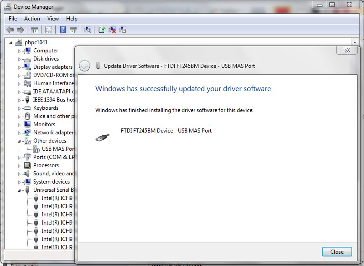
Task: Click the Mice and other pointing devices icon
Action: coord(27,116)
